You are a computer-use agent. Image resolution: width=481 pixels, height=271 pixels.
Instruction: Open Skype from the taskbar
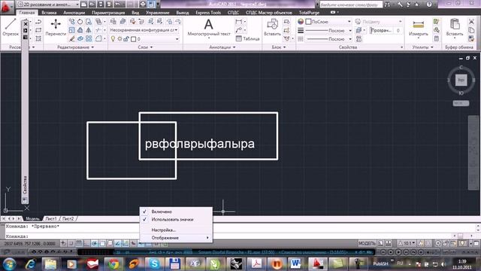154,263
